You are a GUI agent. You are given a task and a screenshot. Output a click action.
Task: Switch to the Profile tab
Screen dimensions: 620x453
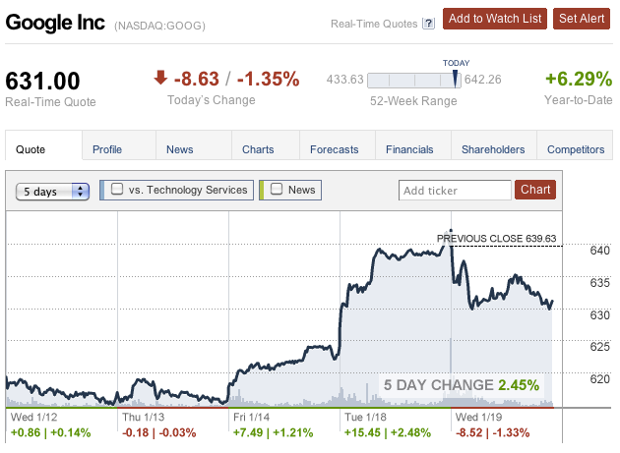(107, 149)
